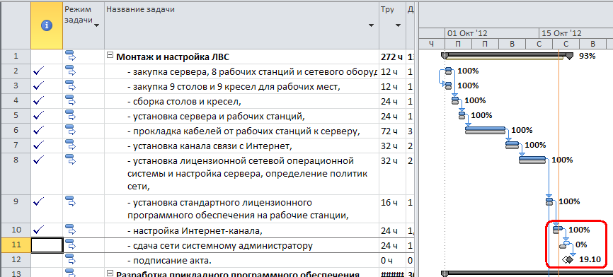Click task mode icon in row 4
This screenshot has width=613, height=277.
[x=70, y=100]
